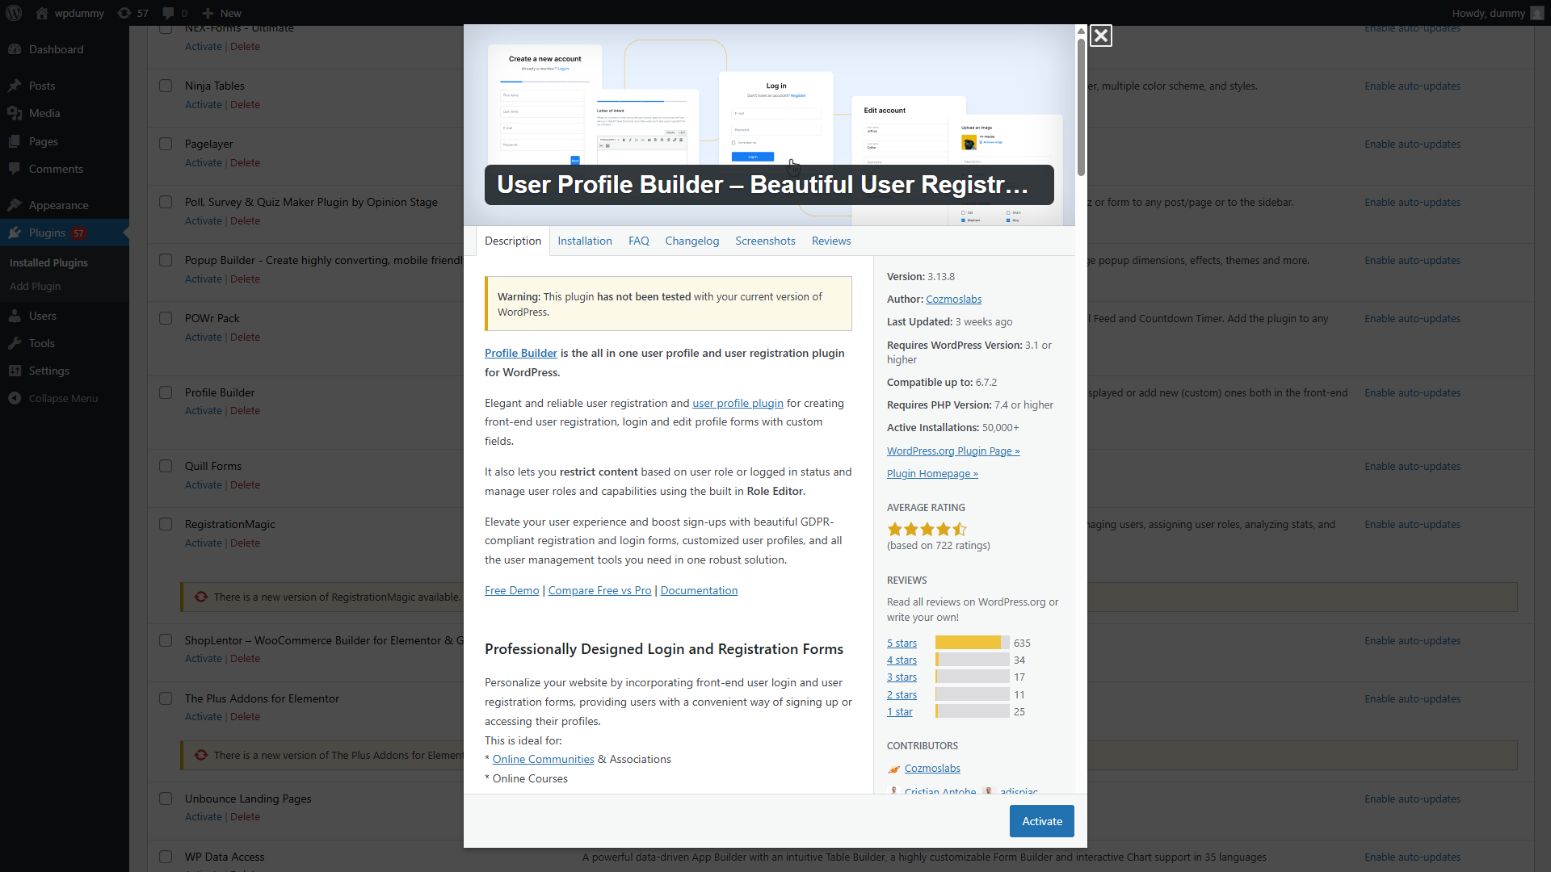The height and width of the screenshot is (872, 1551).
Task: Click the Appearance brush icon
Action: click(x=15, y=205)
